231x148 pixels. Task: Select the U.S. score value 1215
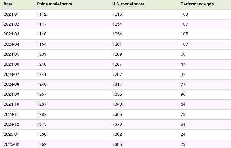(117, 14)
